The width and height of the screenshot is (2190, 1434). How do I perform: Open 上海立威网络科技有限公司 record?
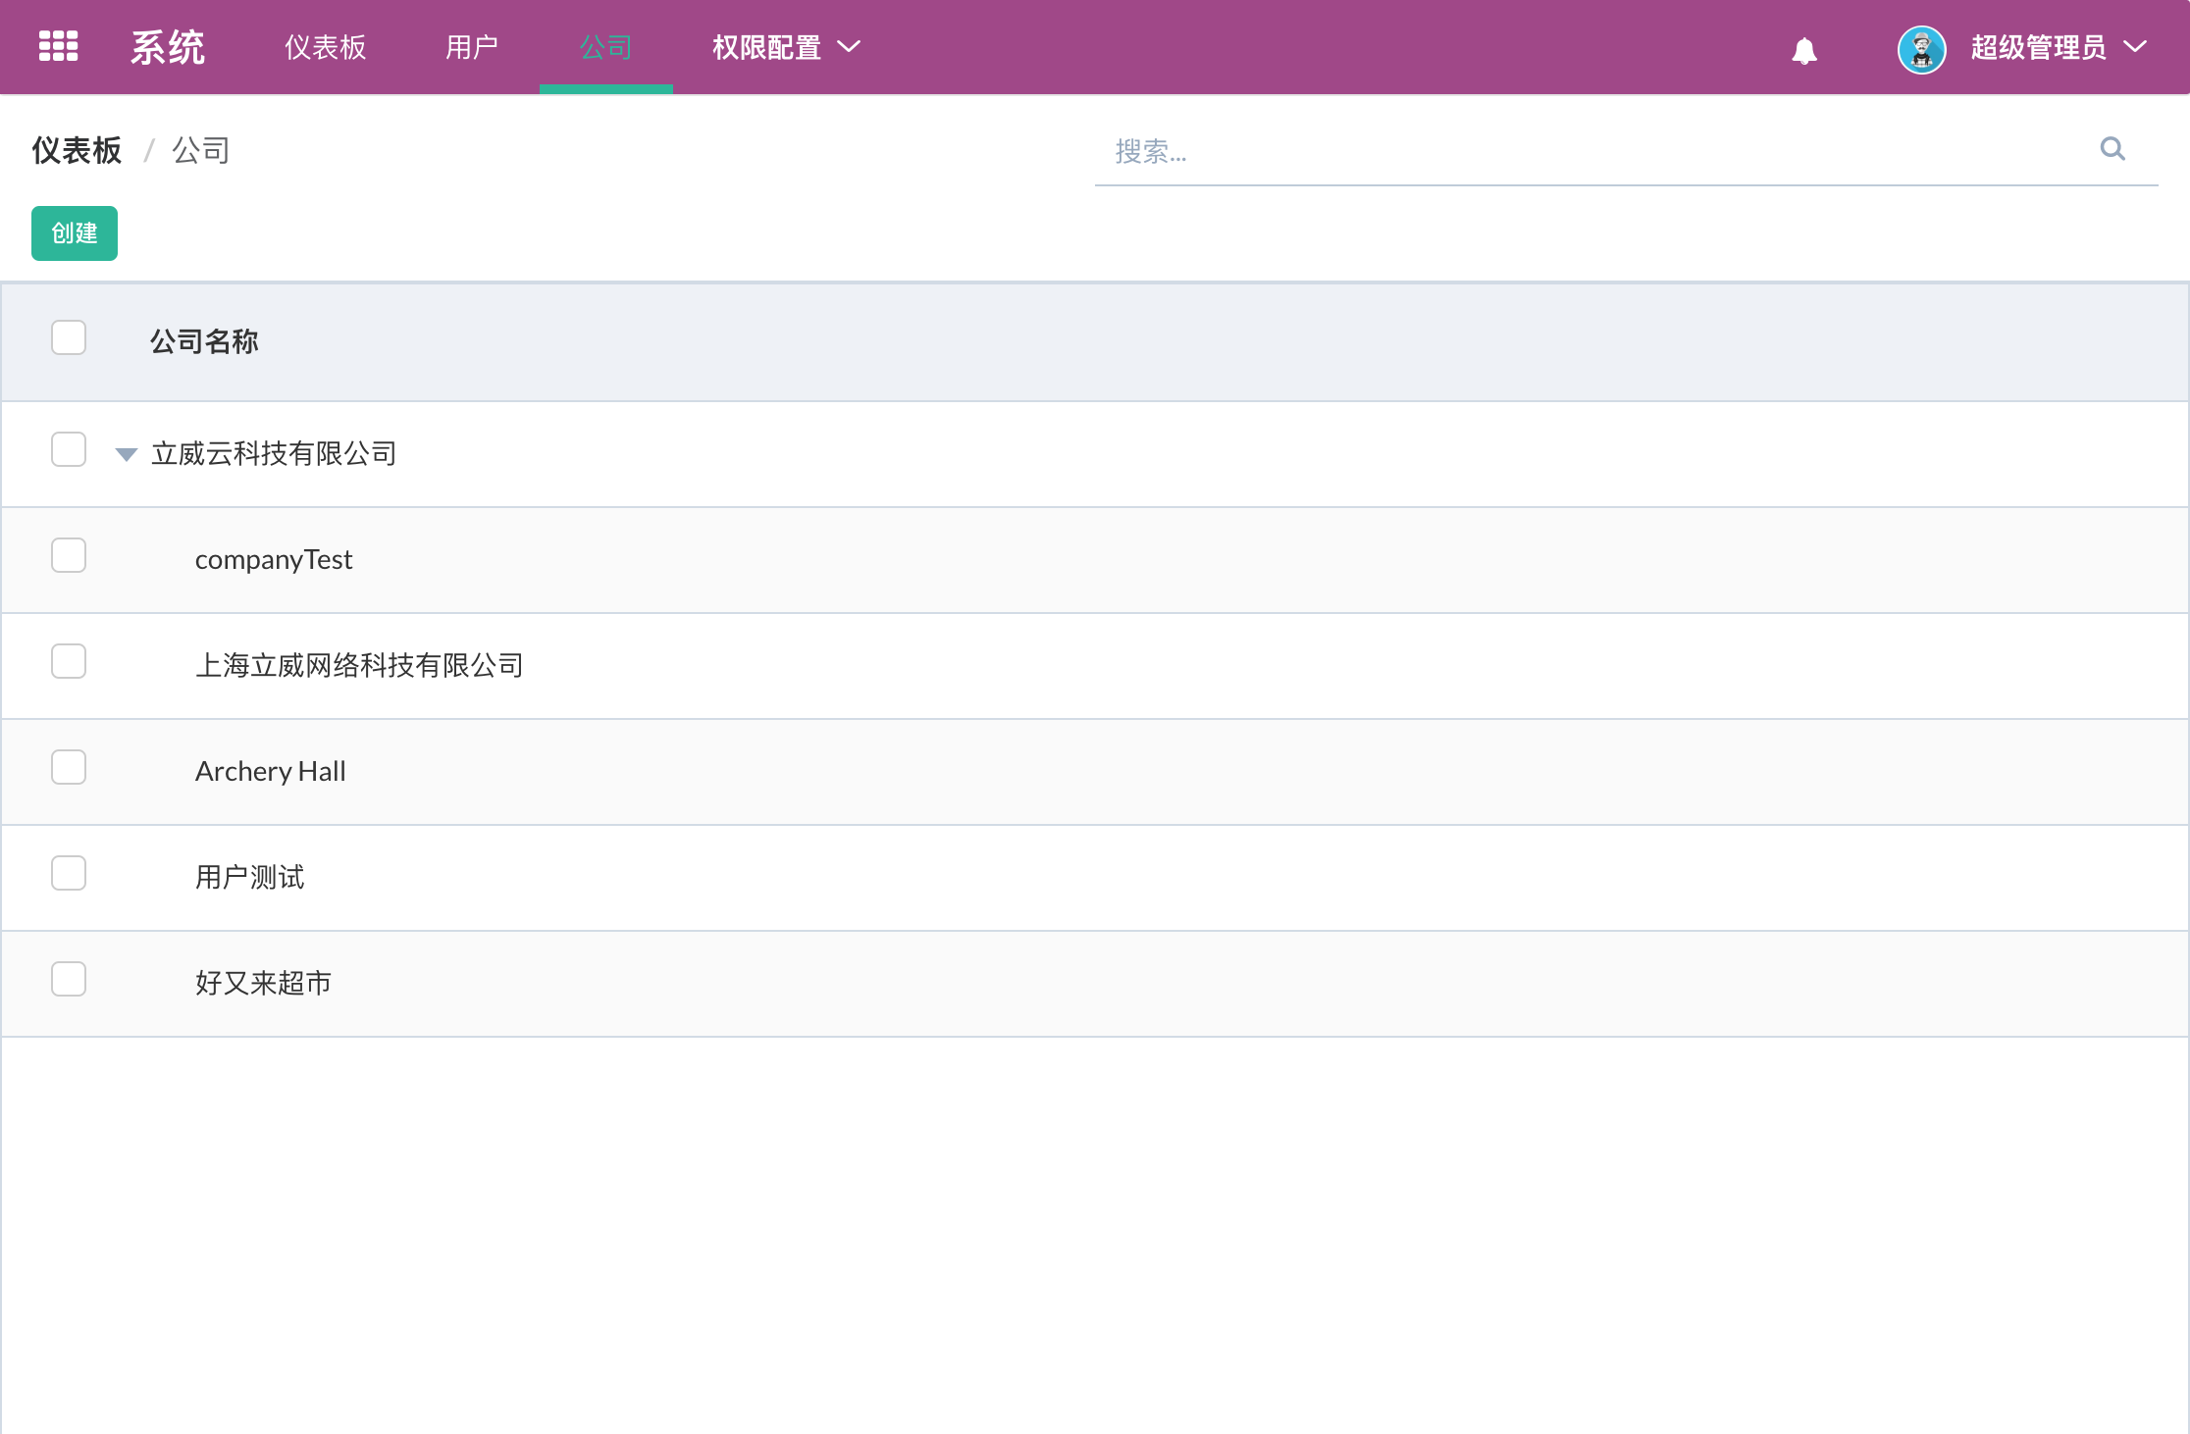click(359, 665)
